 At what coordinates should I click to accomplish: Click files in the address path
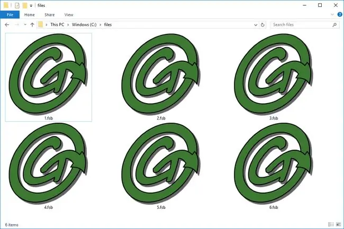coord(108,25)
